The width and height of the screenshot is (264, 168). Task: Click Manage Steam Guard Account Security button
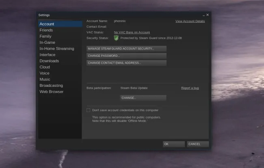pyautogui.click(x=126, y=49)
